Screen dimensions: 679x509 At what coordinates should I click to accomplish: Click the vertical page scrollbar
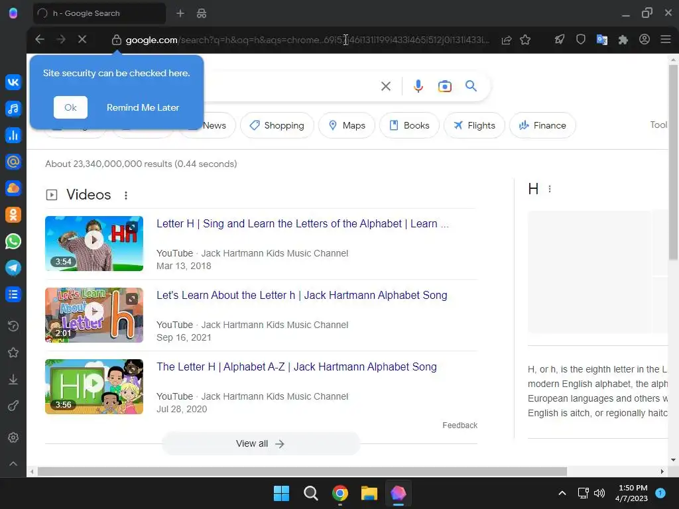click(673, 163)
